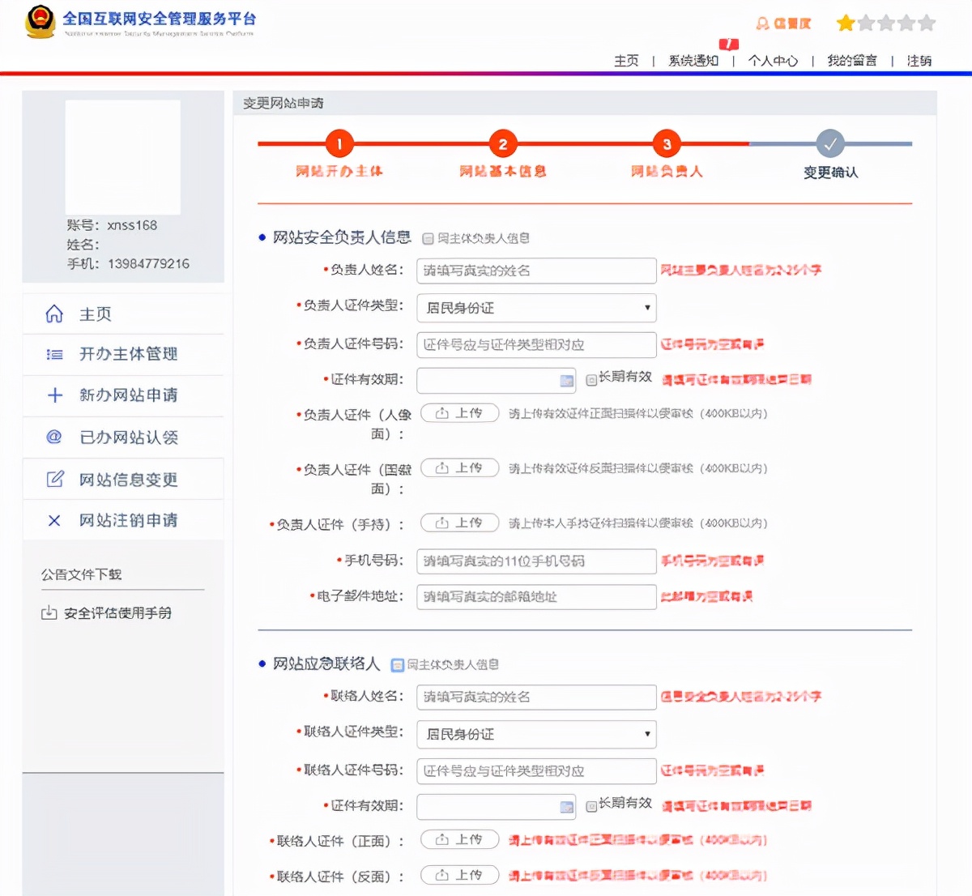Select the @ icon for 已办网站认领

53,437
